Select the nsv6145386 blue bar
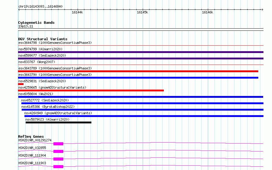This screenshot has height=170, width=272. [x=143, y=110]
